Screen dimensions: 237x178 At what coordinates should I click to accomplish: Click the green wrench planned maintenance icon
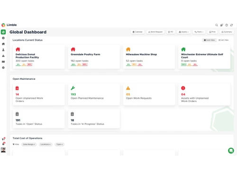point(73,88)
